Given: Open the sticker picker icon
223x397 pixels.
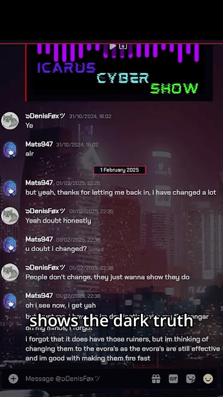Looking at the screenshot, I should pyautogui.click(x=191, y=379).
